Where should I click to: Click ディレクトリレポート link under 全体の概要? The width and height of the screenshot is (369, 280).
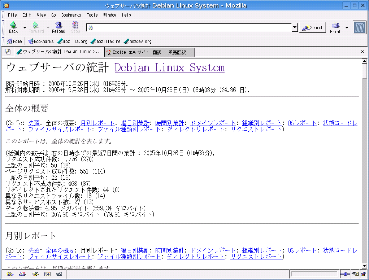coord(196,129)
